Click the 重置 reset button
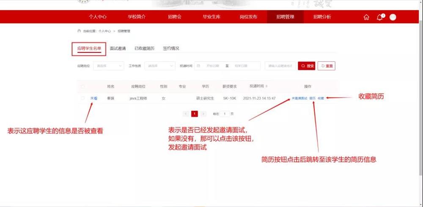The width and height of the screenshot is (423, 207). [327, 66]
